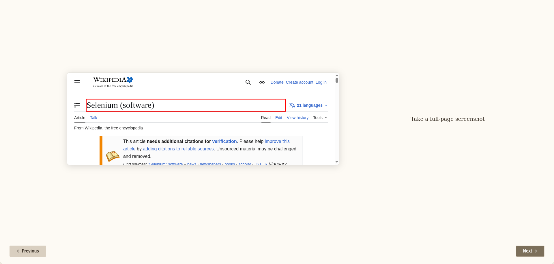554x264 pixels.
Task: Click the question-book citation notice icon
Action: click(113, 156)
